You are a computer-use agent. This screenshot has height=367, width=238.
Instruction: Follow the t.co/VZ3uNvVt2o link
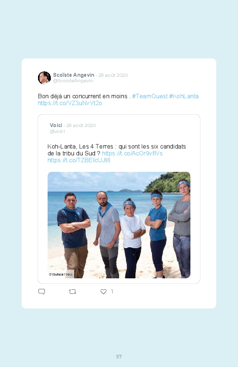click(x=70, y=103)
